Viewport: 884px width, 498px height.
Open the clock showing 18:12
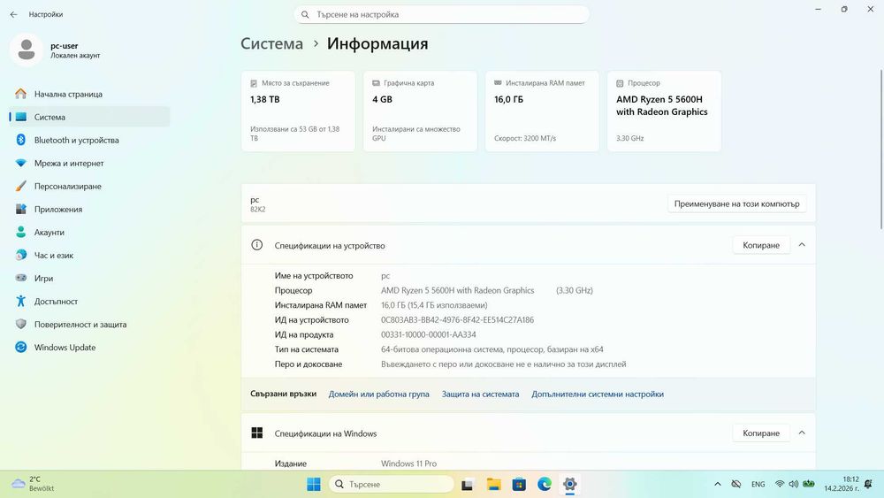tap(842, 484)
